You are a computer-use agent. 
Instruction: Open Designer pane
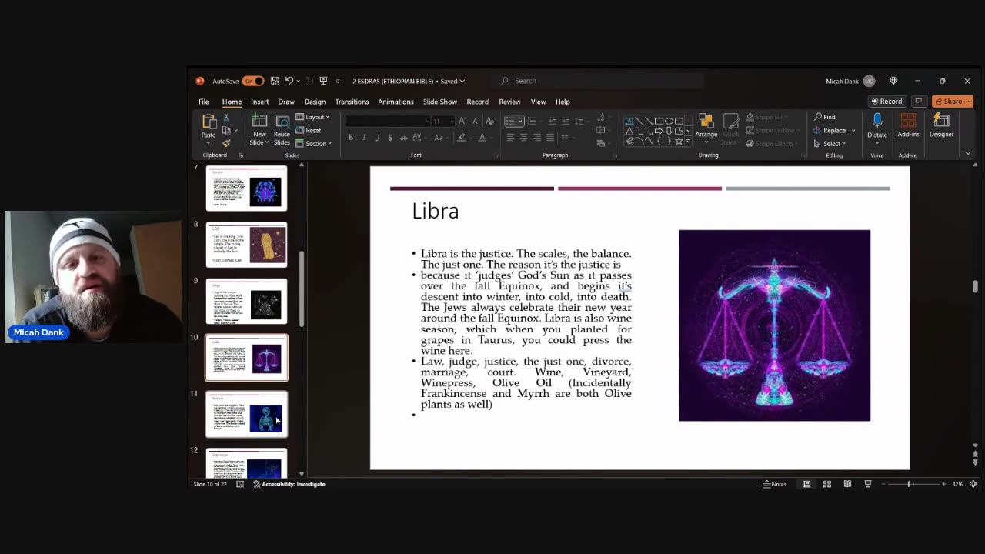pyautogui.click(x=941, y=127)
